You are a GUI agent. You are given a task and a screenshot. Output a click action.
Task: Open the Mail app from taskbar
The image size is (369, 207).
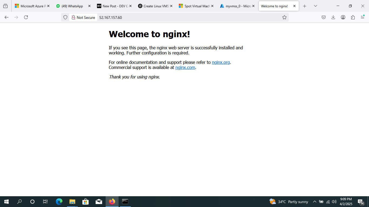pos(99,202)
